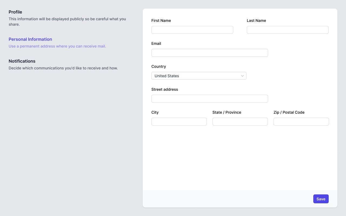Click inside the First Name field
The image size is (346, 216).
click(192, 30)
